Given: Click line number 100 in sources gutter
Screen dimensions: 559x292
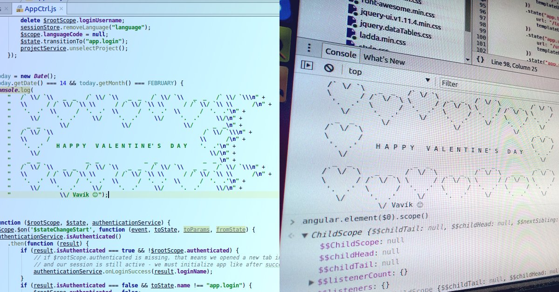Looking at the screenshot, I should tap(482, 37).
